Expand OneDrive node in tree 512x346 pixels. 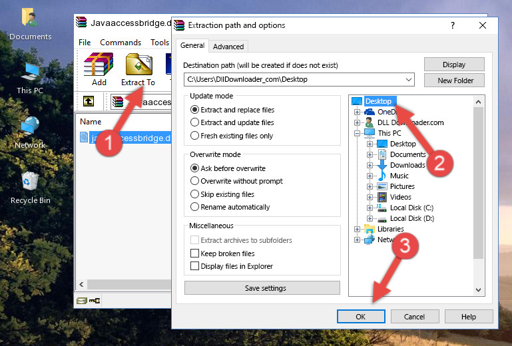(357, 112)
